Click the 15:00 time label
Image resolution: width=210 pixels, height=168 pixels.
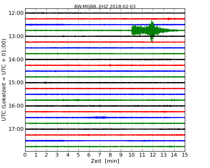(x=16, y=83)
